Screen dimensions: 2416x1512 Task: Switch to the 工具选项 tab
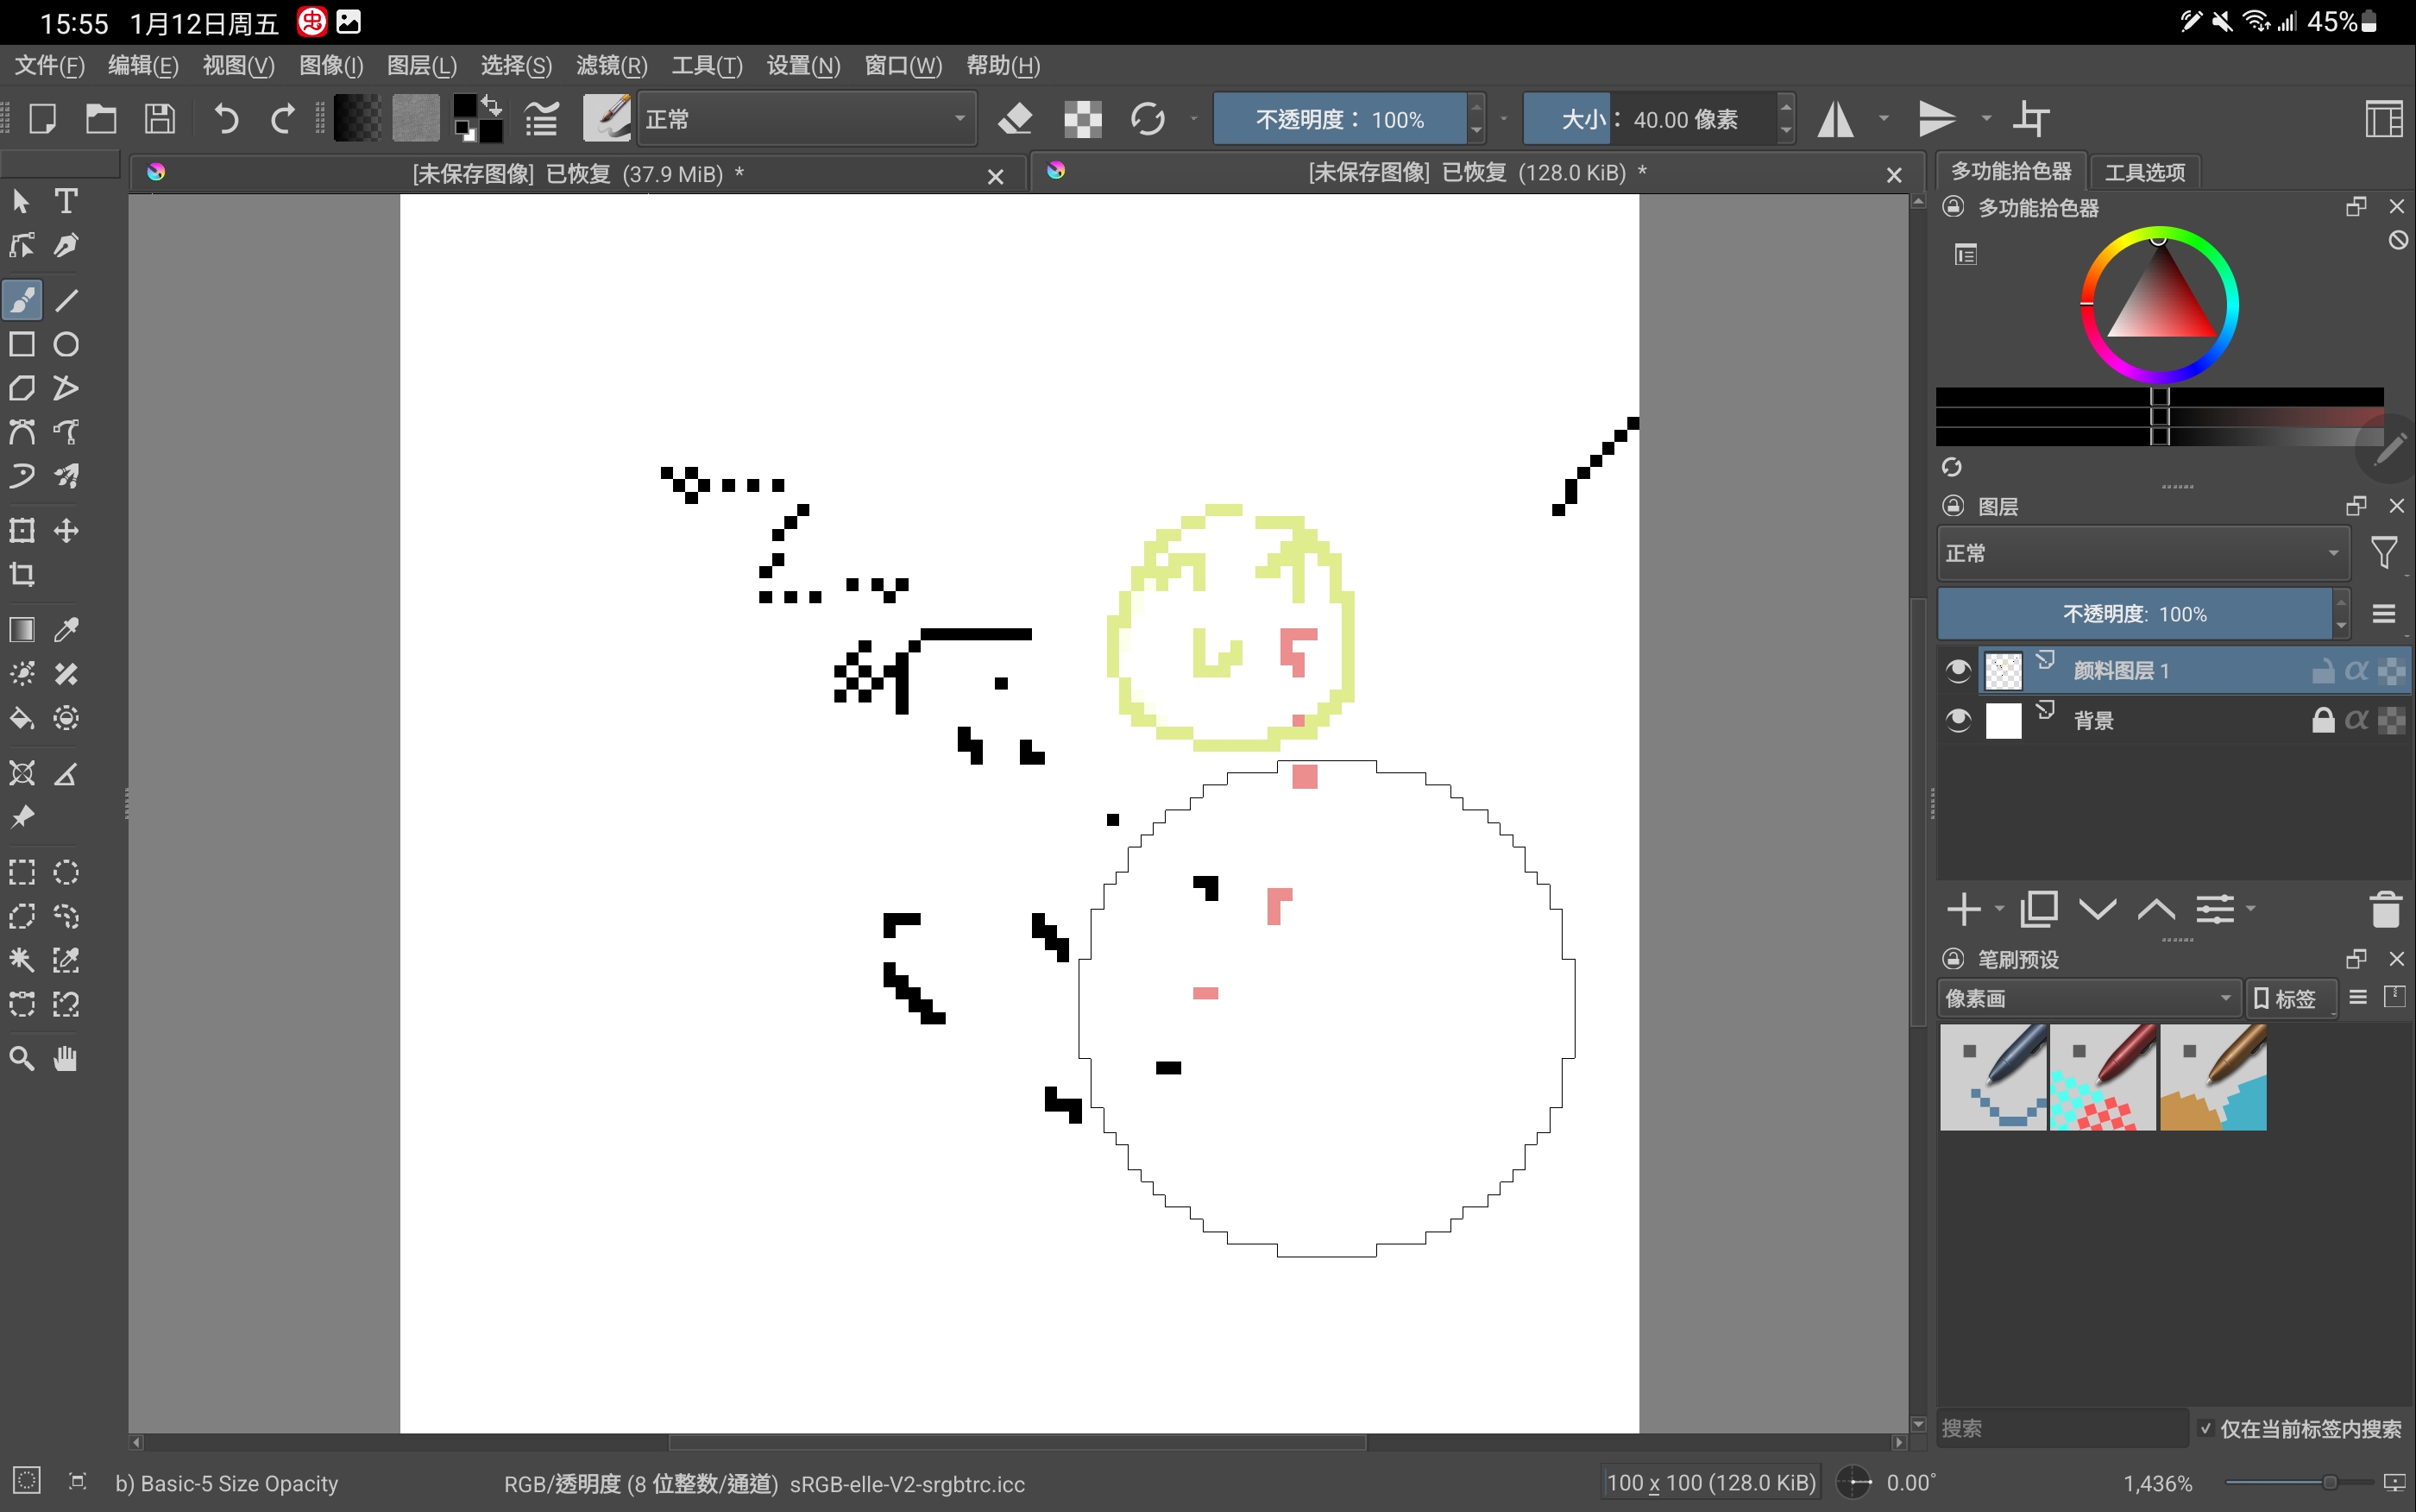(2144, 172)
